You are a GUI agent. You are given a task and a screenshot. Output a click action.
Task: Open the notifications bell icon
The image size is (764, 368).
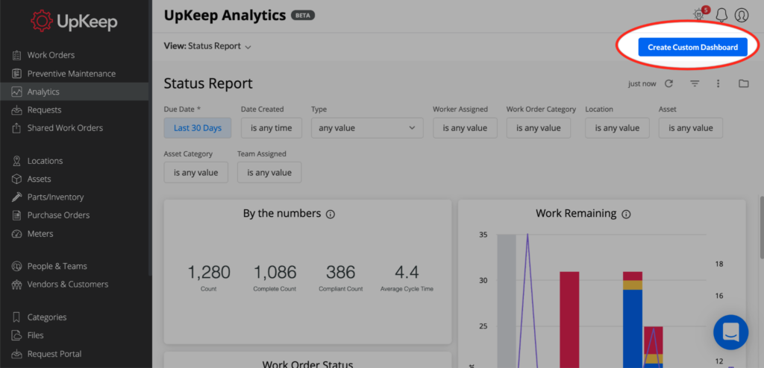pos(721,14)
